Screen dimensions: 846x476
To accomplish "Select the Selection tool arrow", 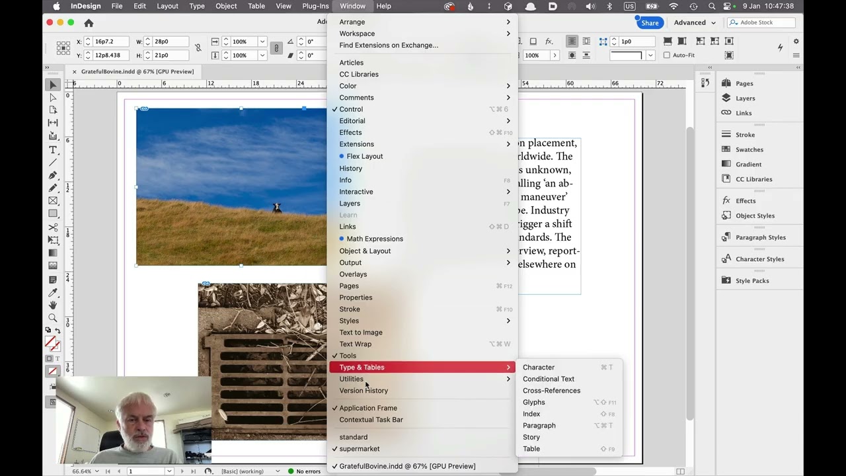I will click(53, 85).
